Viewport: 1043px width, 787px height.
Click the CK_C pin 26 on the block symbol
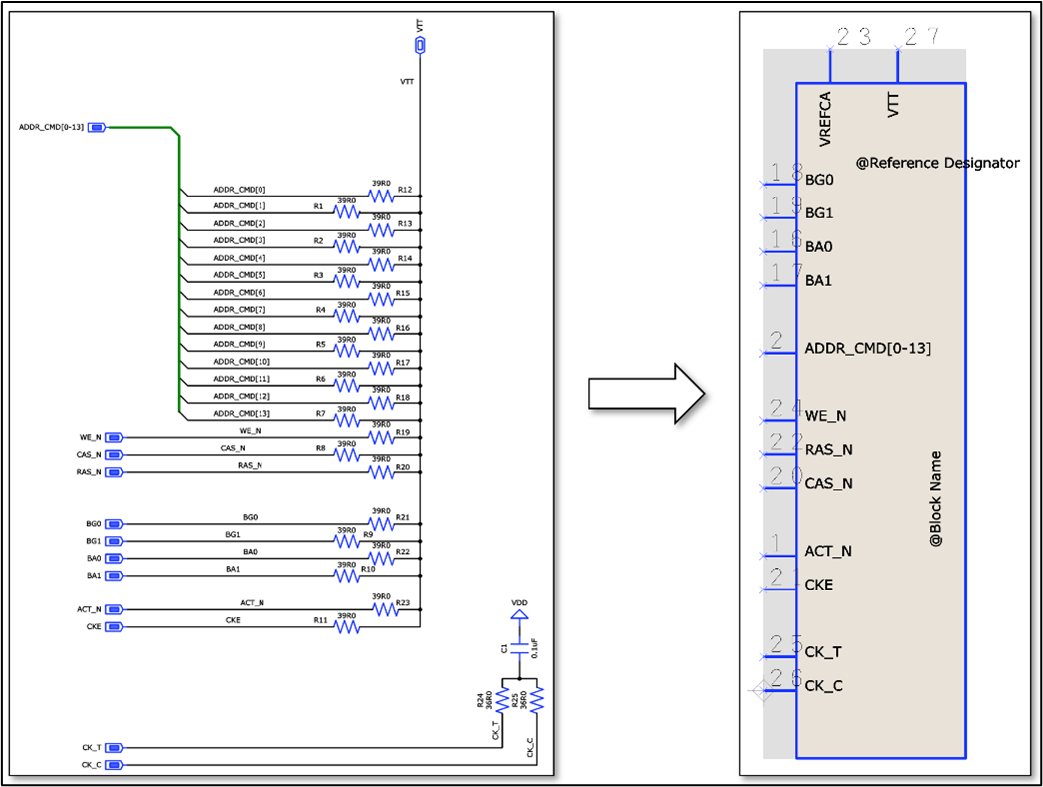(779, 686)
